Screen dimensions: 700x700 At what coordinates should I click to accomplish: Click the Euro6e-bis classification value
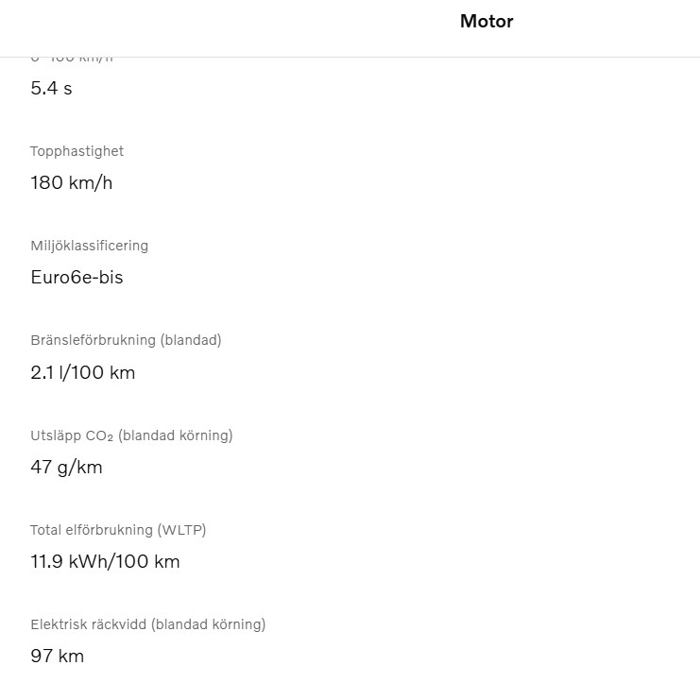click(x=77, y=278)
